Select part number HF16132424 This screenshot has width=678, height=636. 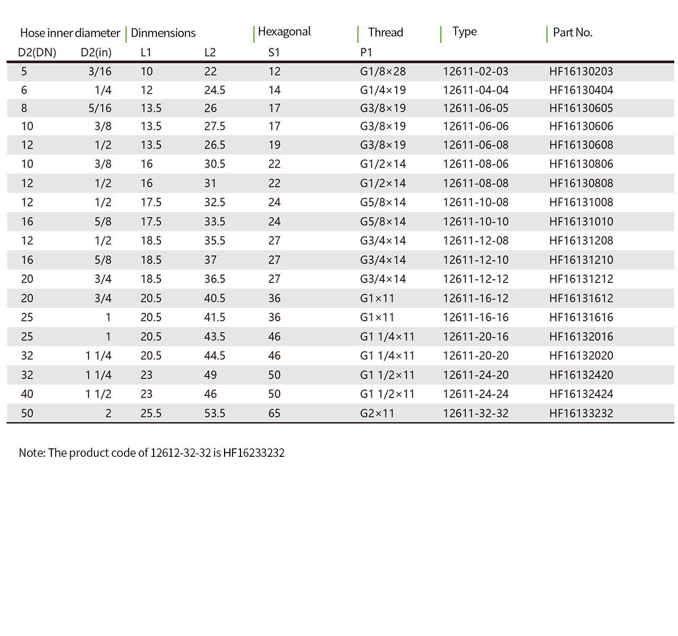point(581,394)
